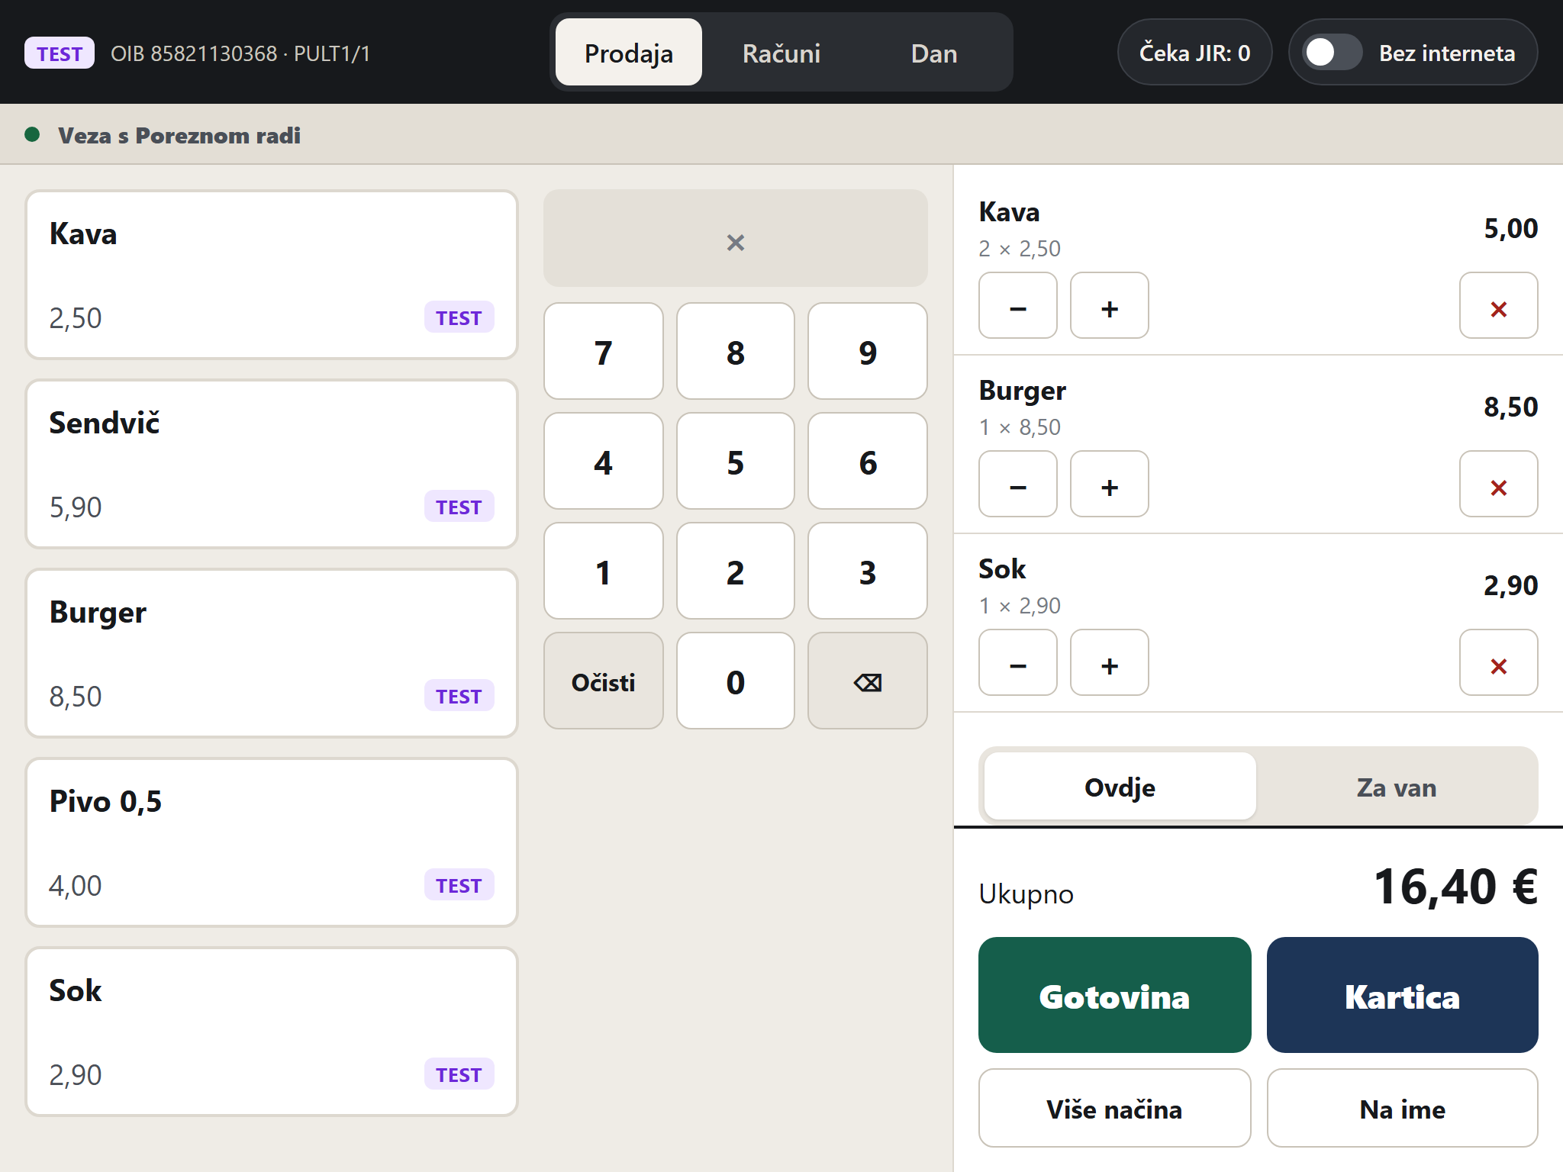1563x1172 pixels.
Task: Switch to the Dan tab
Action: pyautogui.click(x=934, y=53)
